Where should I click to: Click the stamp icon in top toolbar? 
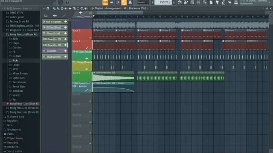[x=130, y=2]
